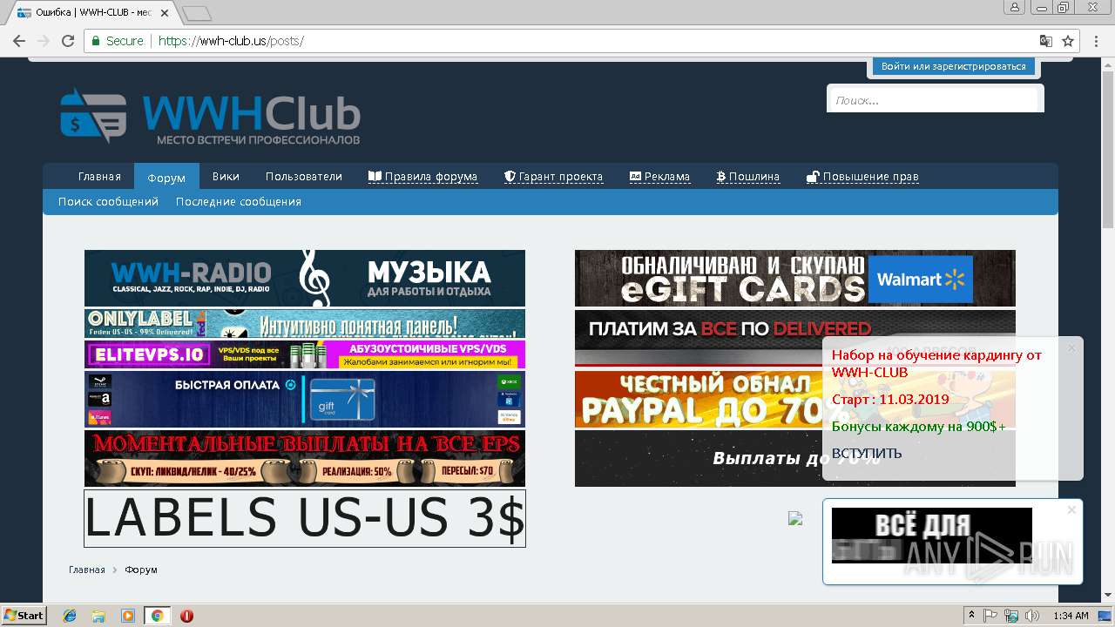Open Платим за все по delivered banner
Viewport: 1115px width, 627px height.
699,337
